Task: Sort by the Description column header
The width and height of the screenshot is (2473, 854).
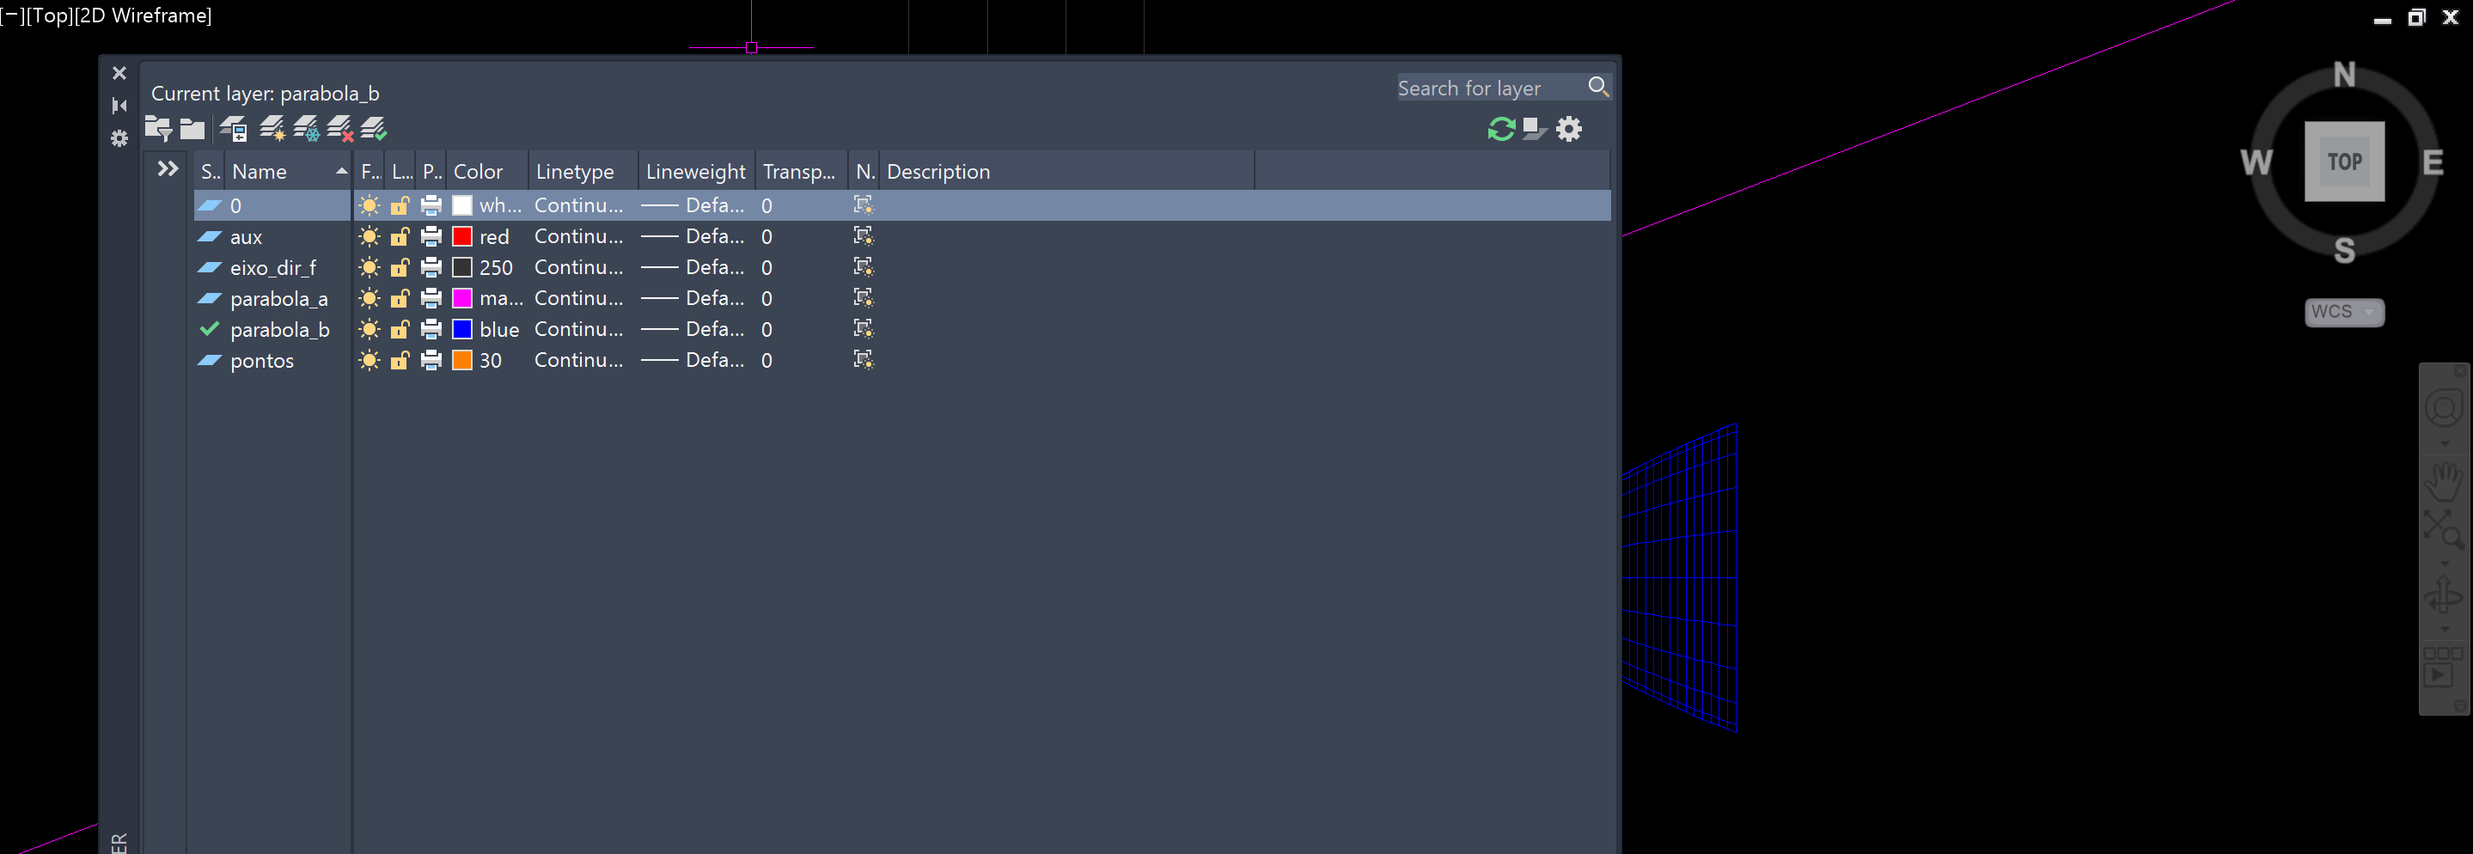Action: [1066, 171]
